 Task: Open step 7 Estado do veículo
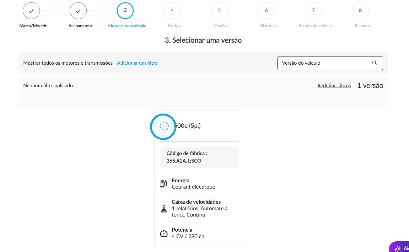[x=313, y=11]
